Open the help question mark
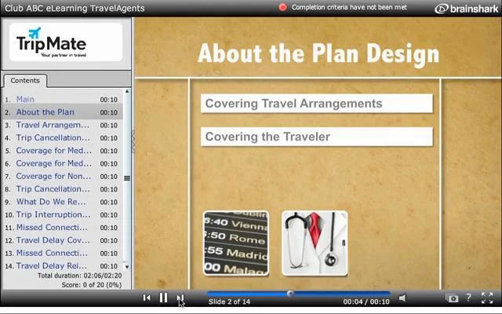The width and height of the screenshot is (502, 314). click(x=468, y=298)
